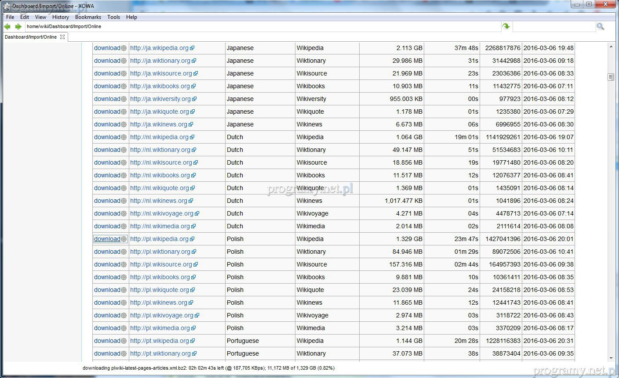
Task: Click gear icon beside pl.wikipedia.org download
Action: [124, 239]
